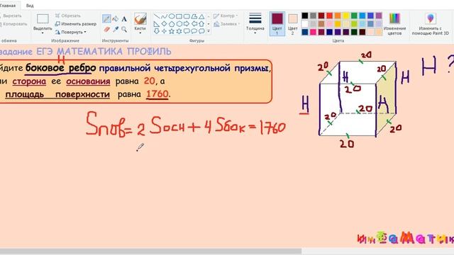The width and height of the screenshot is (454, 255).
Task: Choose the Line shape in the shapes gallery
Action: 157,16
